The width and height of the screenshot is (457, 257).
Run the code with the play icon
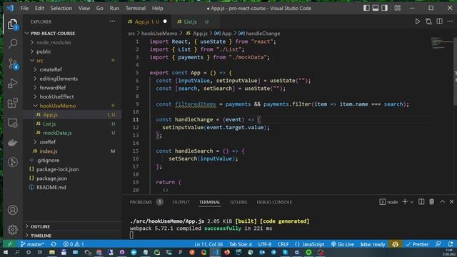417,21
